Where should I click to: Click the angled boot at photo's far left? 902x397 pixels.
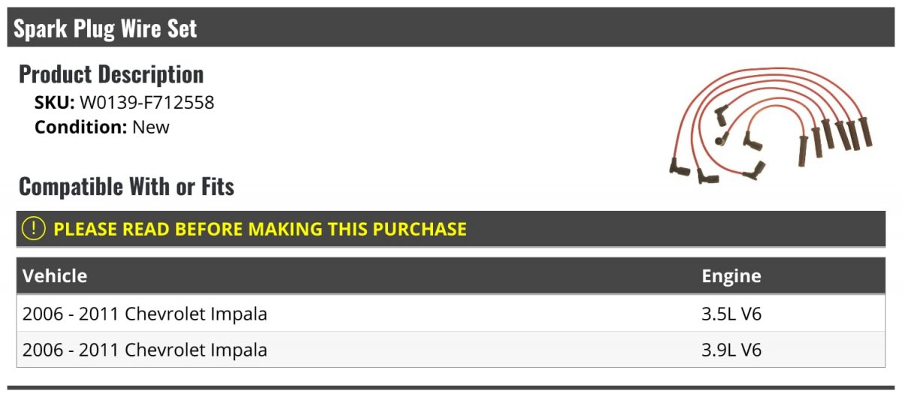[679, 165]
